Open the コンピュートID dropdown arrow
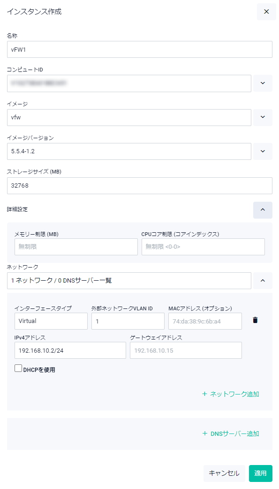This screenshot has height=489, width=279. (263, 83)
